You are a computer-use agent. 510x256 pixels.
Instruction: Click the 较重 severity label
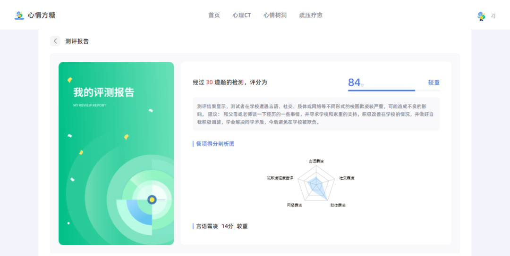click(x=434, y=83)
